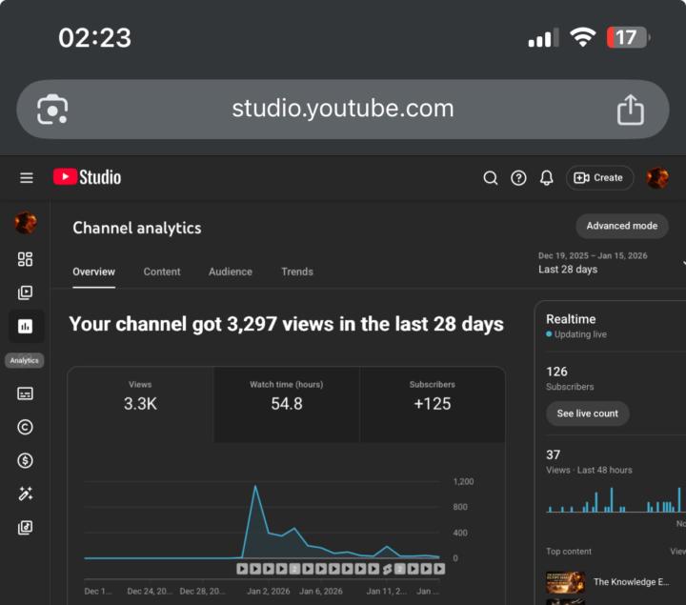Tap the lens camera icon in address bar
This screenshot has height=605, width=686.
point(52,110)
